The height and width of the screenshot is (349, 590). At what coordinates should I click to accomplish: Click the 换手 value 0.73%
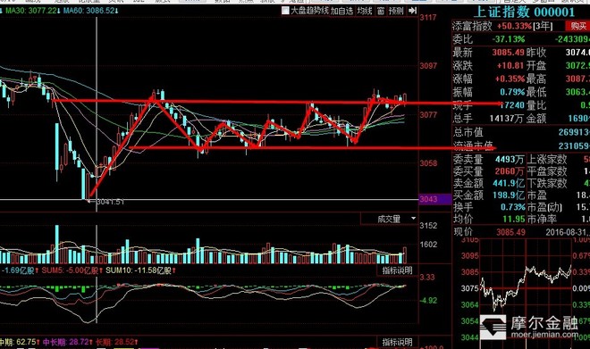pos(512,207)
